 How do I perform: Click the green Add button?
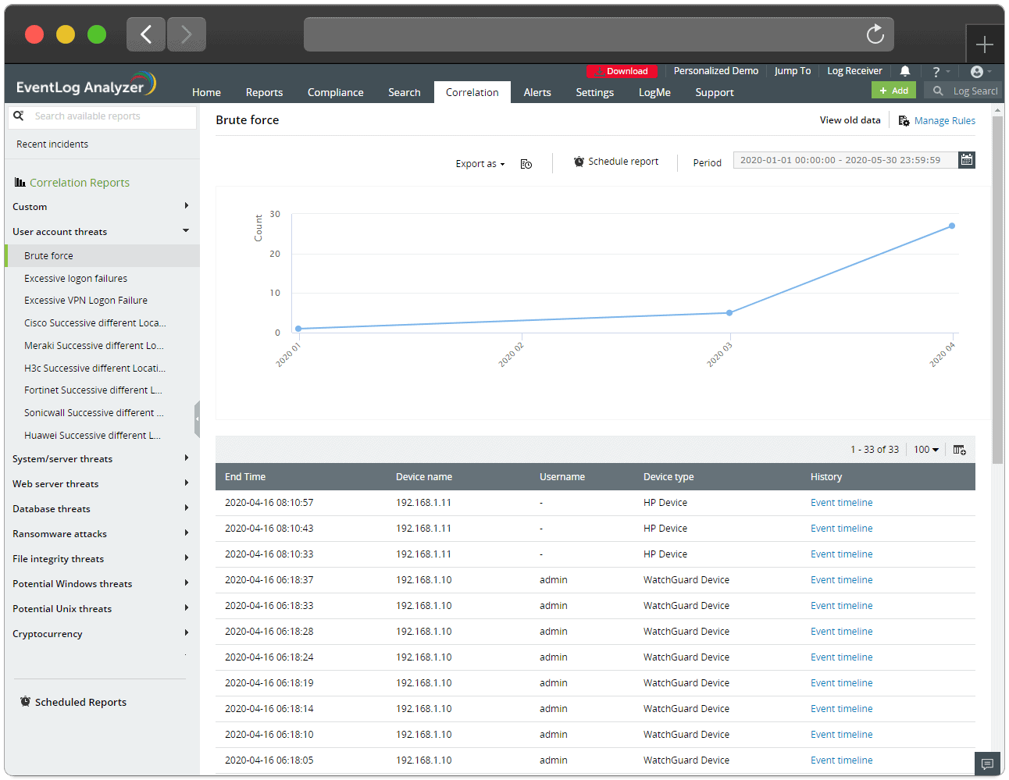click(x=894, y=91)
